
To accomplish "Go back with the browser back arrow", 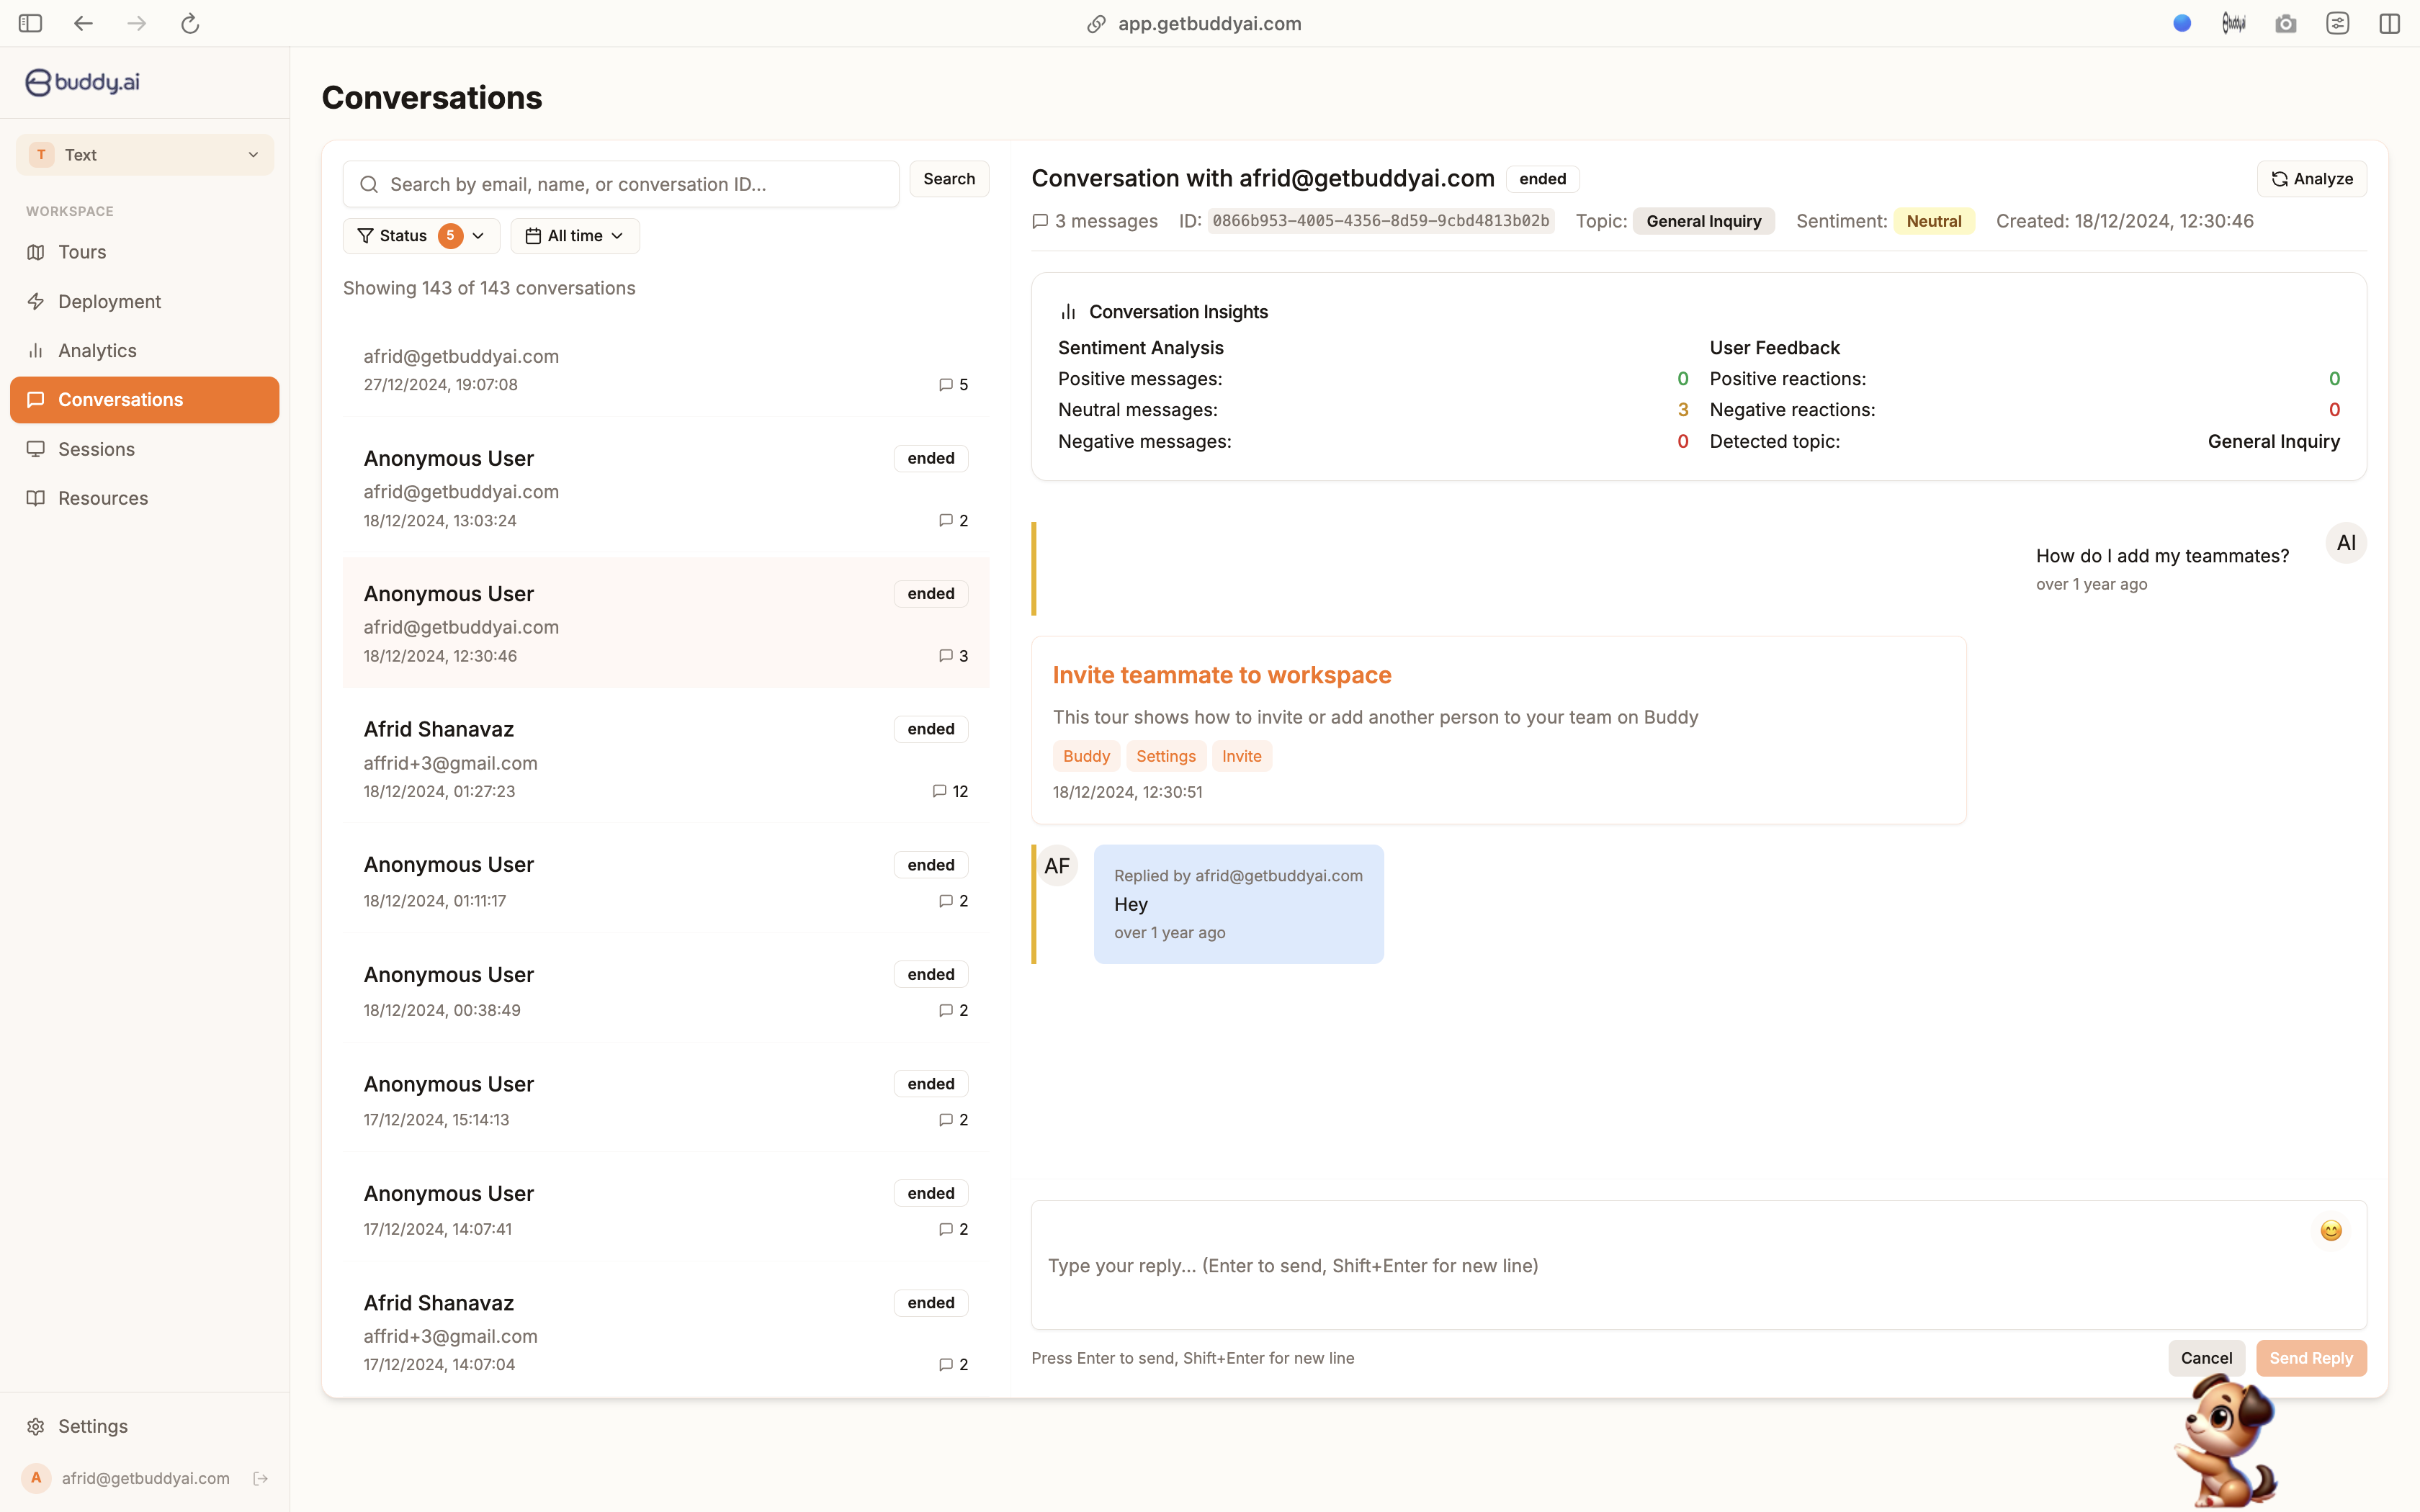I will click(x=83, y=23).
